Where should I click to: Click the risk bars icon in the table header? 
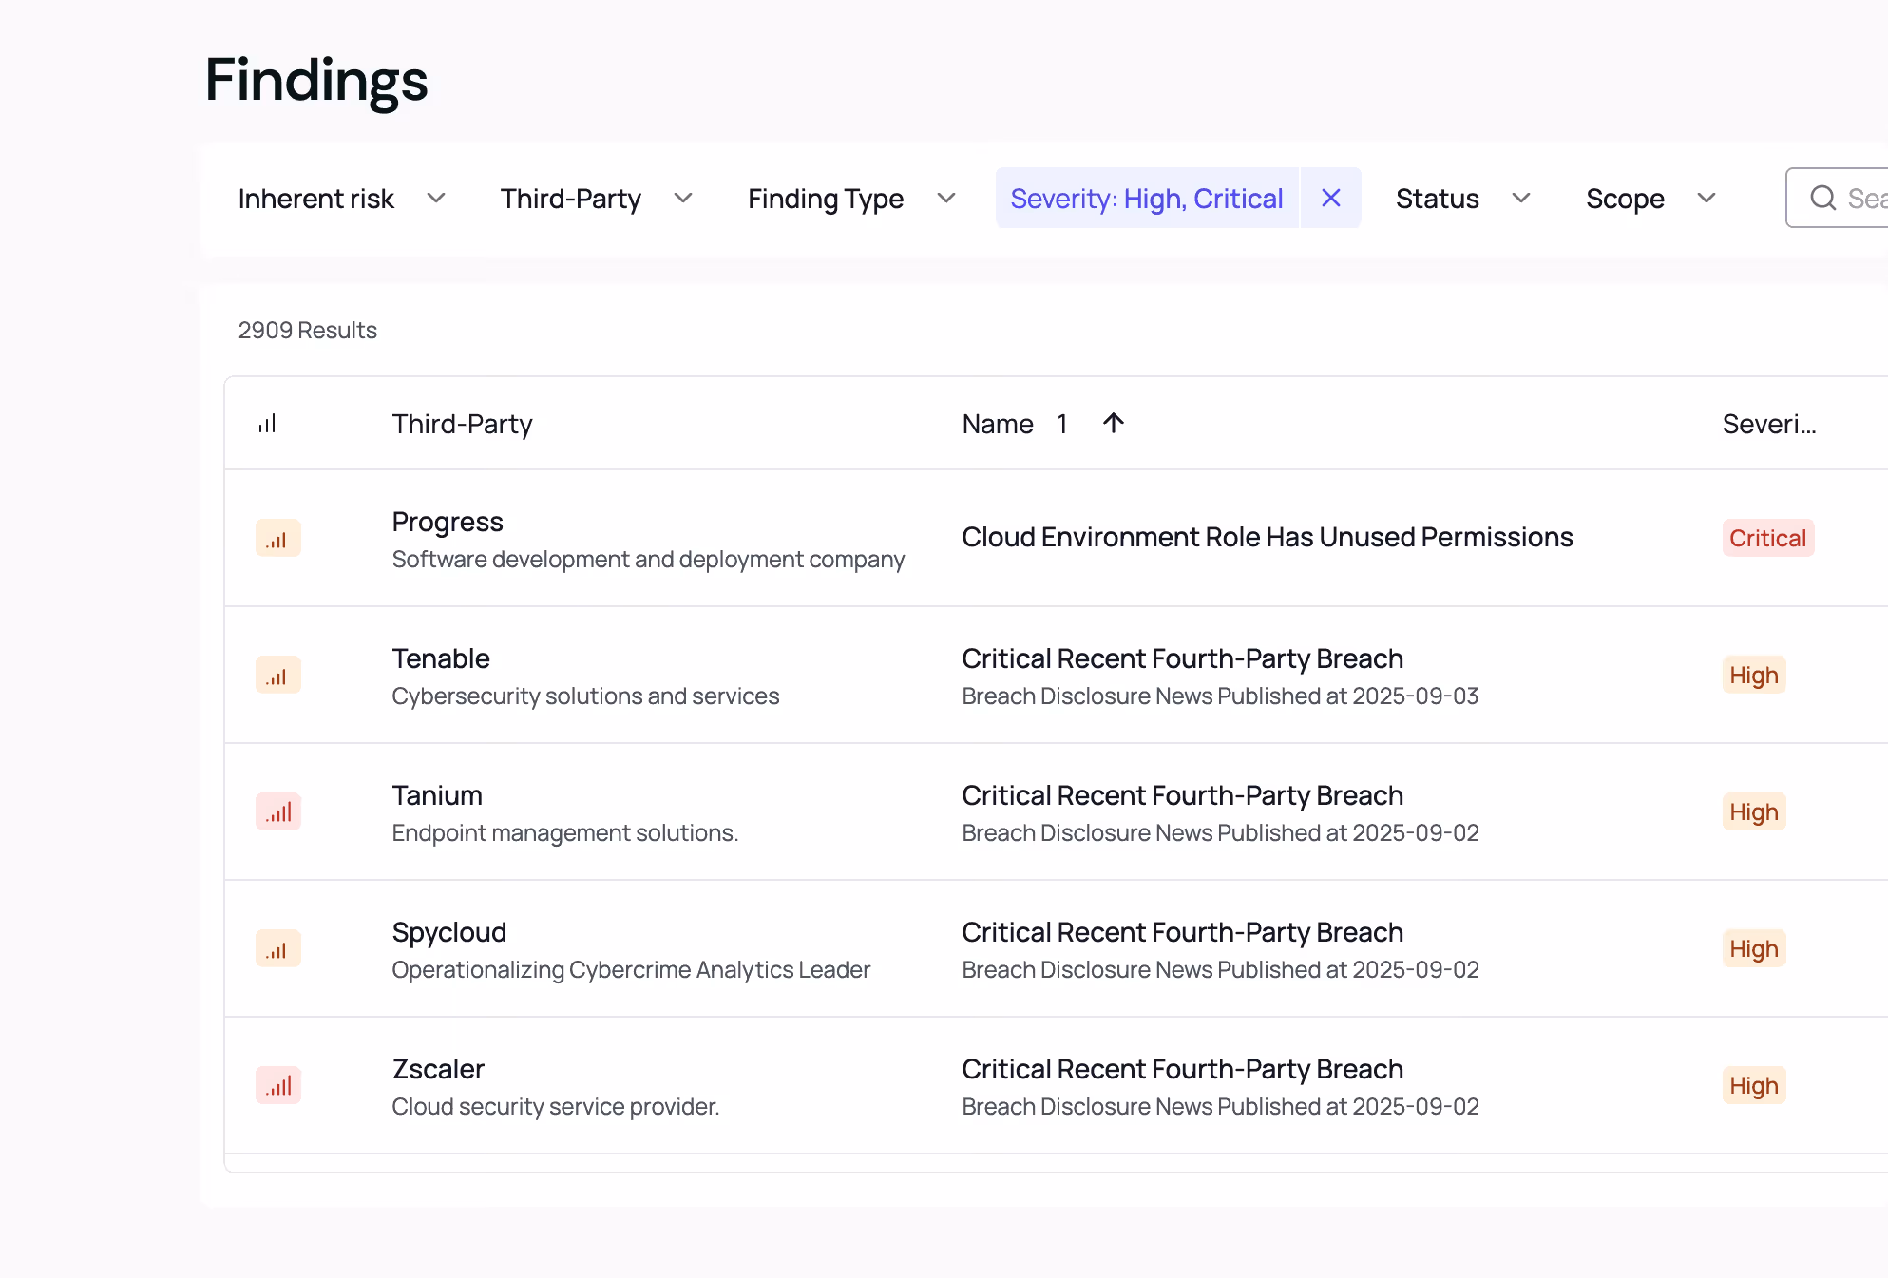tap(267, 424)
